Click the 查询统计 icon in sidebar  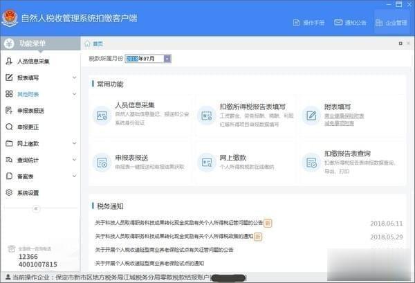click(9, 160)
